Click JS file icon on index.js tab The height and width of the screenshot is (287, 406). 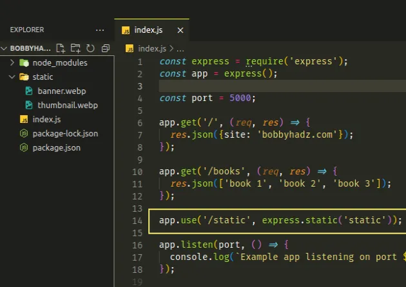point(126,30)
